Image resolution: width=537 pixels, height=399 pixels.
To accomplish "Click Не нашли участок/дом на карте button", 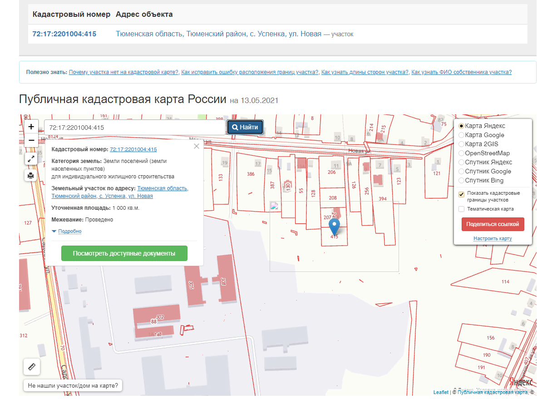I will (73, 386).
